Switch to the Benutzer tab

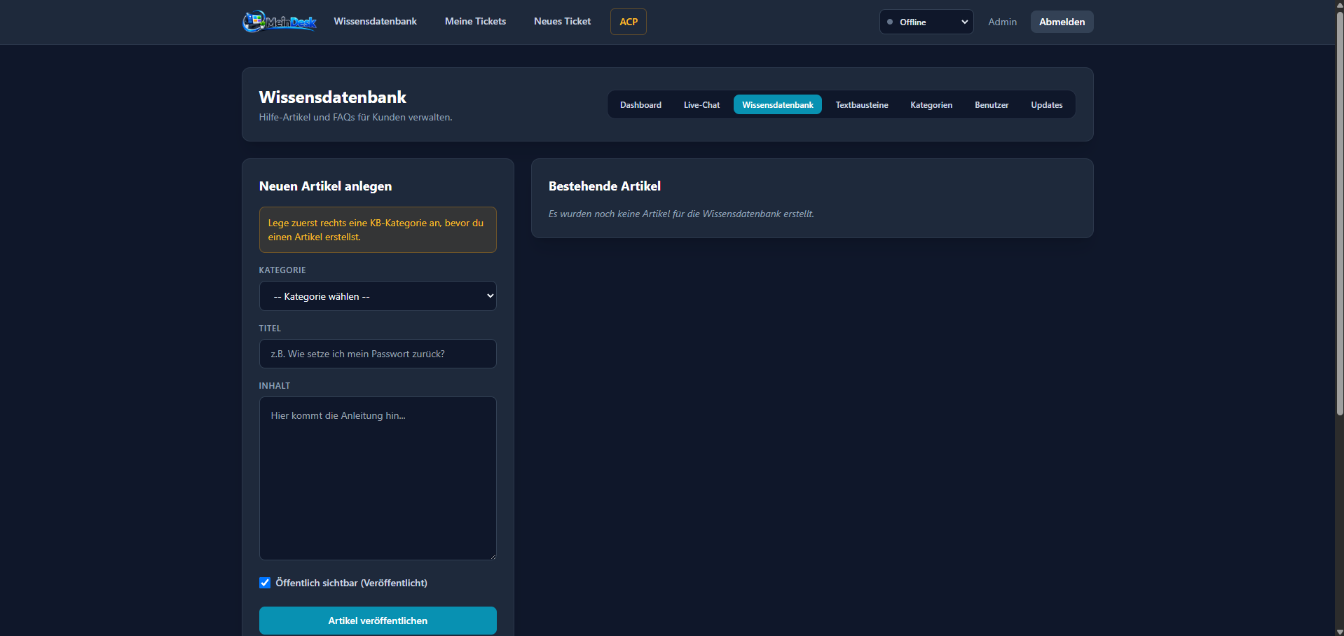[x=992, y=105]
